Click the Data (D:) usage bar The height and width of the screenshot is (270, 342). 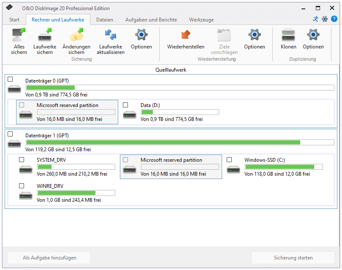tap(180, 112)
